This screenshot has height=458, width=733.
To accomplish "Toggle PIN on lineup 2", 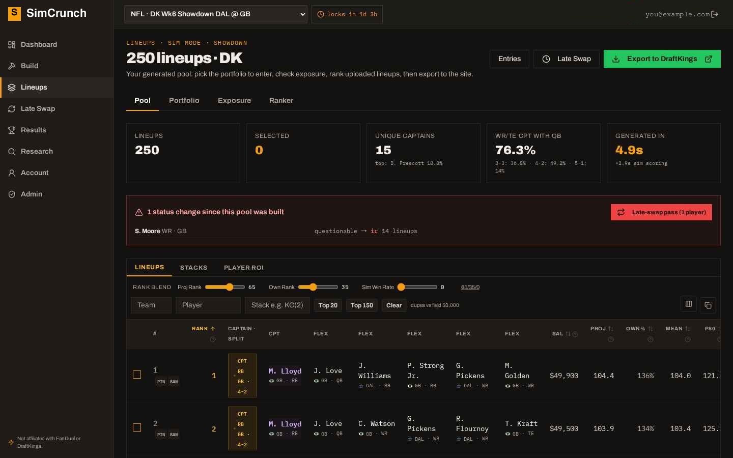I will coord(161,435).
